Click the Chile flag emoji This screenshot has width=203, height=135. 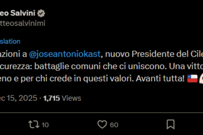pyautogui.click(x=192, y=79)
